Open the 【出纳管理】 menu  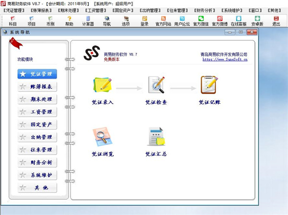[x=150, y=11]
